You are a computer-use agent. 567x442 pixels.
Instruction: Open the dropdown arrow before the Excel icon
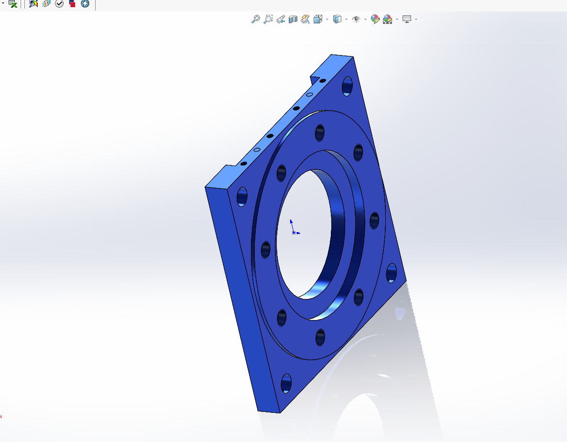pos(2,2)
